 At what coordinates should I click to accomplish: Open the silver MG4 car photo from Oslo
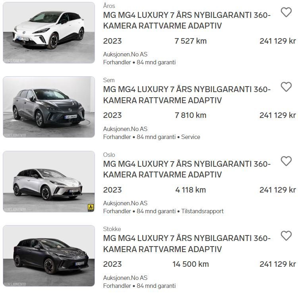(x=49, y=181)
